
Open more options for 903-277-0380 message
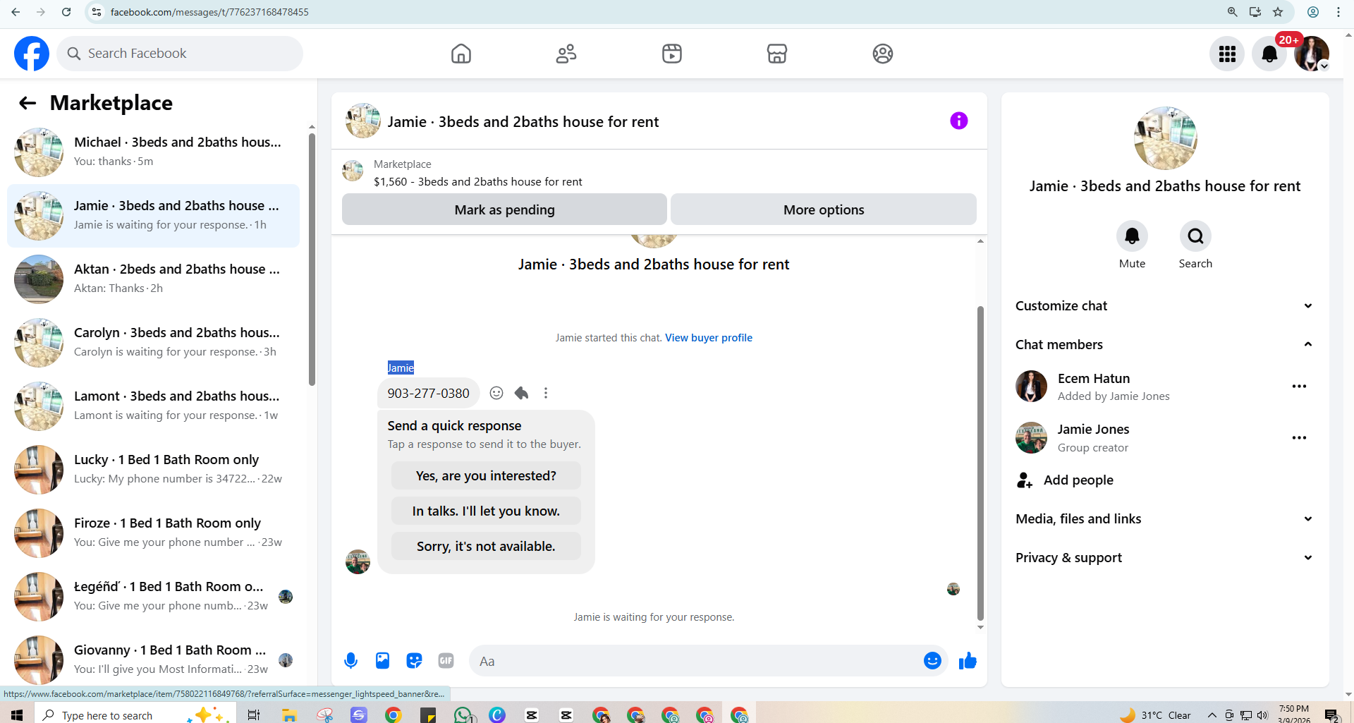(546, 393)
